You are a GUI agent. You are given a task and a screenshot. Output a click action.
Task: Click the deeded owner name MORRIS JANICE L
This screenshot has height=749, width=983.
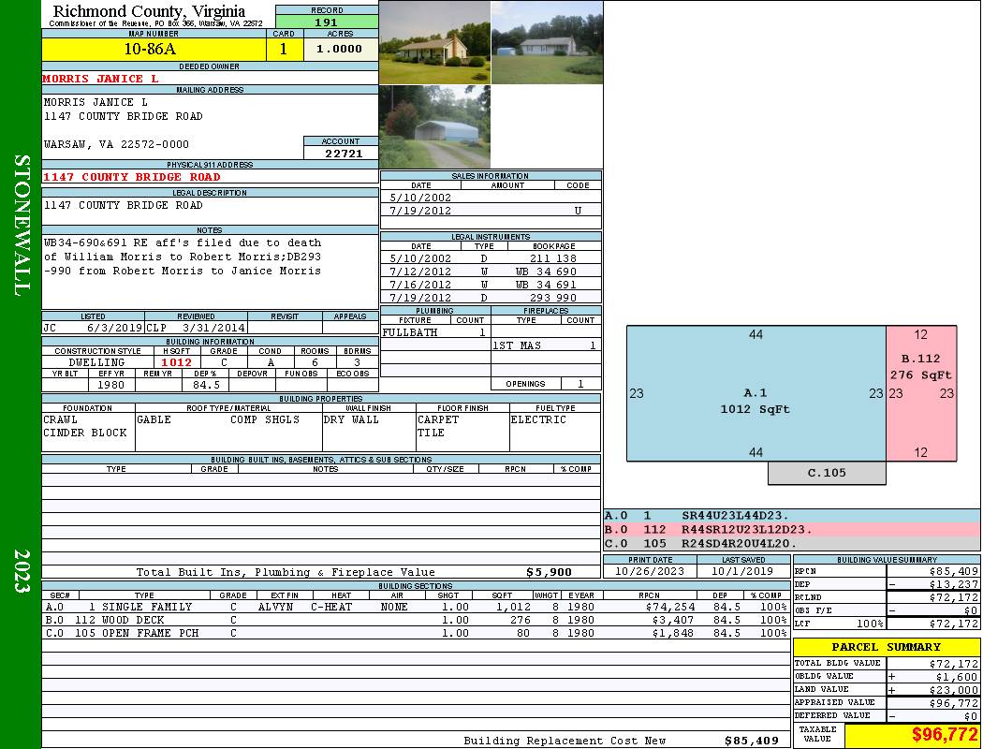(101, 79)
